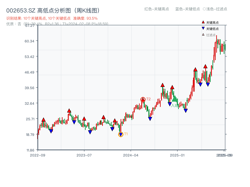Screen dimensions: 250x187
Task: Click the T2 text label
Action: pyautogui.click(x=148, y=99)
